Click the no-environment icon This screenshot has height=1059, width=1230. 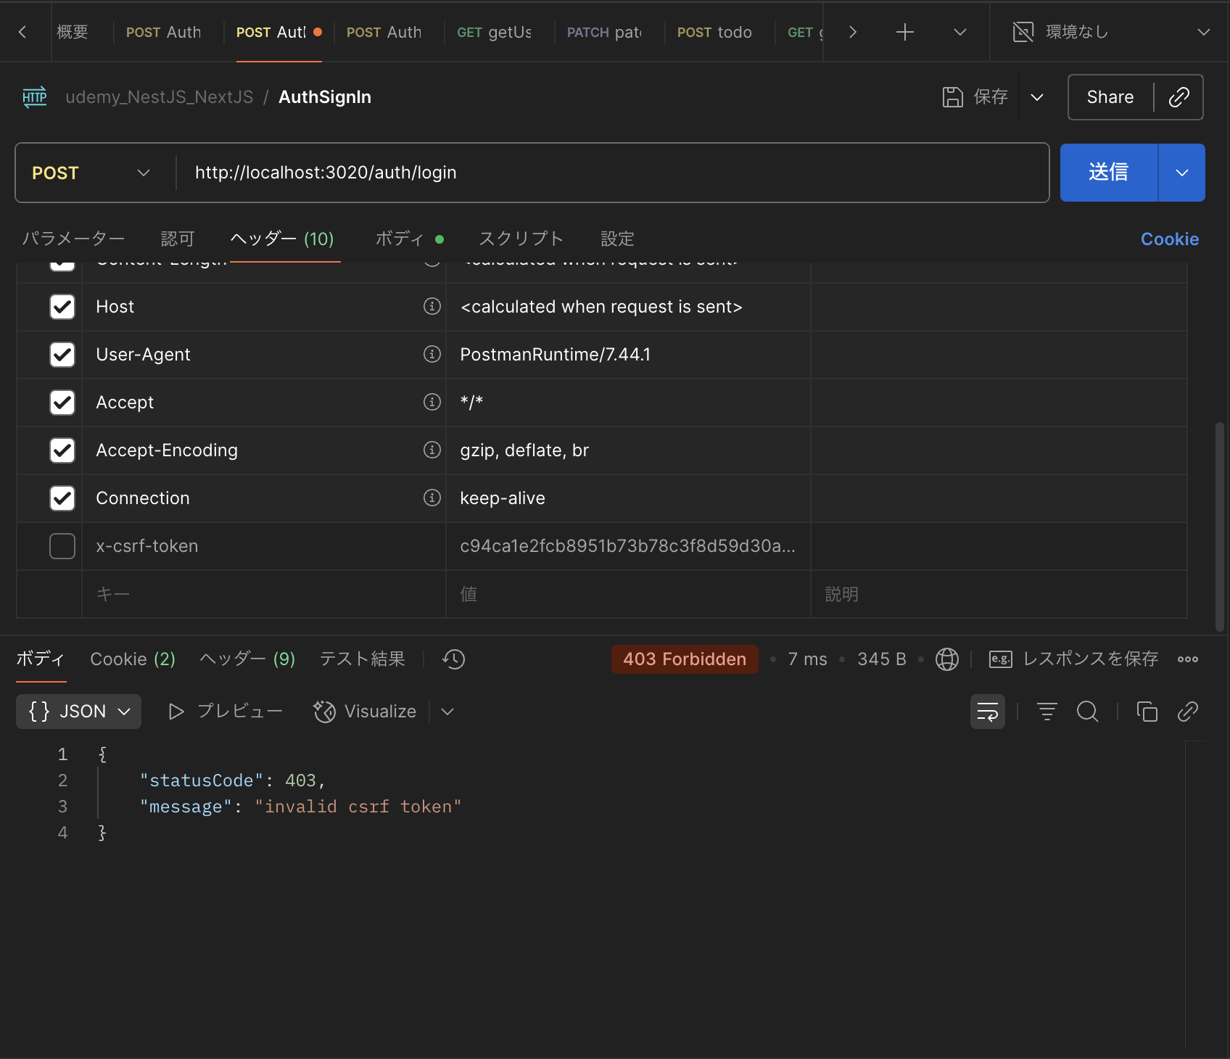1023,32
